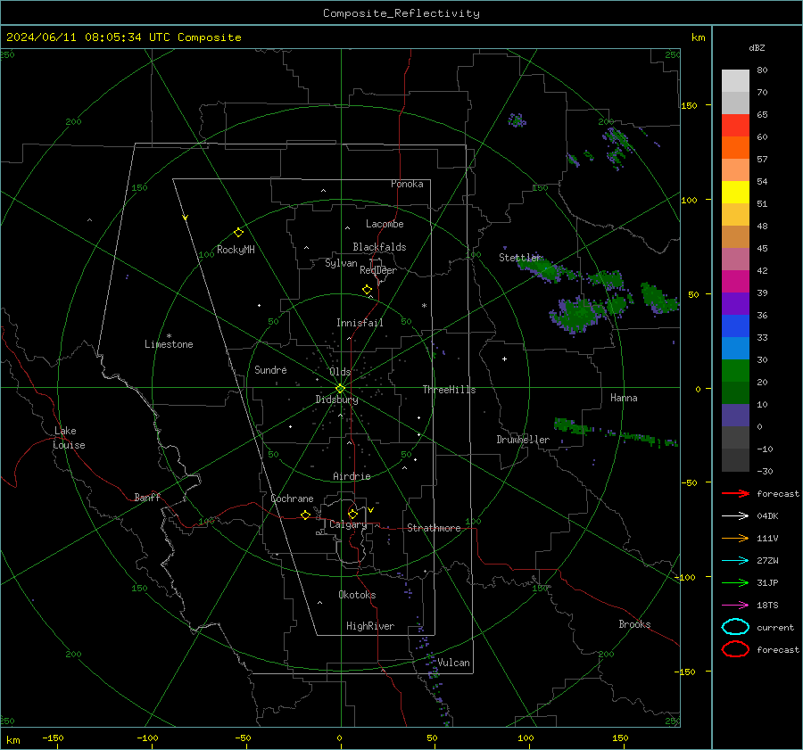The height and width of the screenshot is (750, 803).
Task: Click the magenta 18TS arrow icon
Action: (735, 605)
